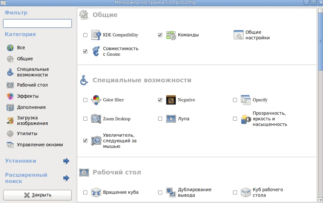Select the Дополнения category icon
This screenshot has height=203, width=323.
[x=10, y=108]
